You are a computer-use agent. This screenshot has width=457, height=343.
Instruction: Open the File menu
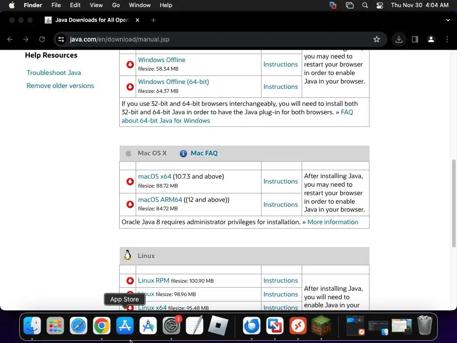pos(56,5)
